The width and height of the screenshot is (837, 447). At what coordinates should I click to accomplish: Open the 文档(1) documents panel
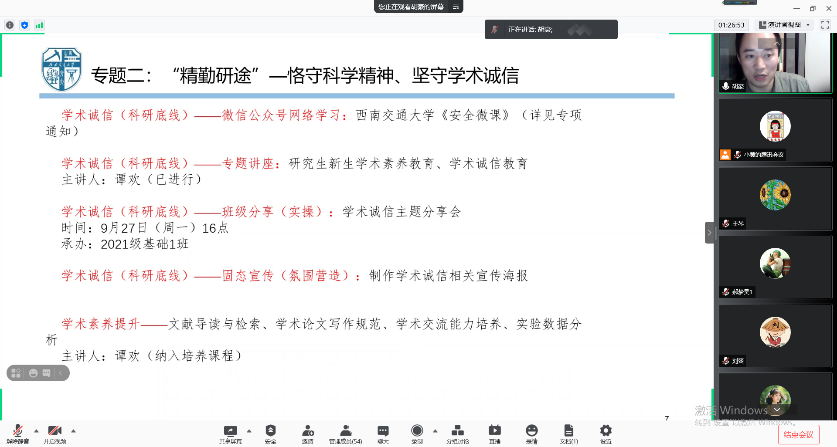[568, 434]
